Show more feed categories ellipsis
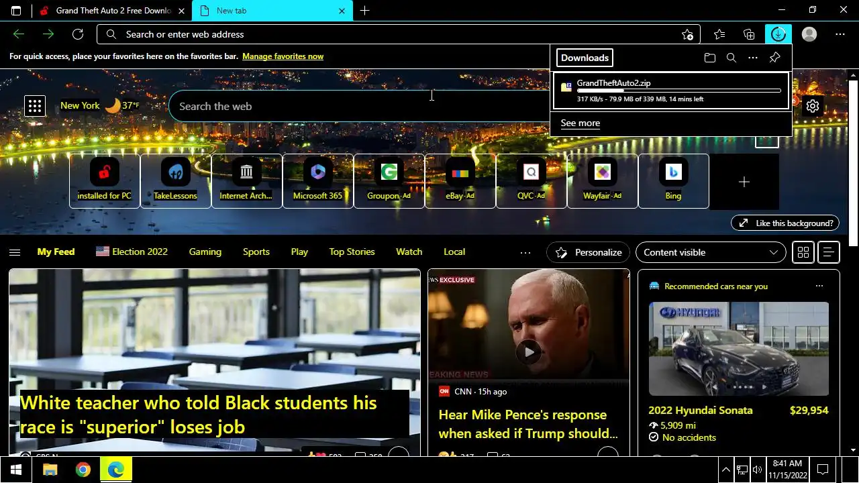The height and width of the screenshot is (483, 859). (525, 252)
